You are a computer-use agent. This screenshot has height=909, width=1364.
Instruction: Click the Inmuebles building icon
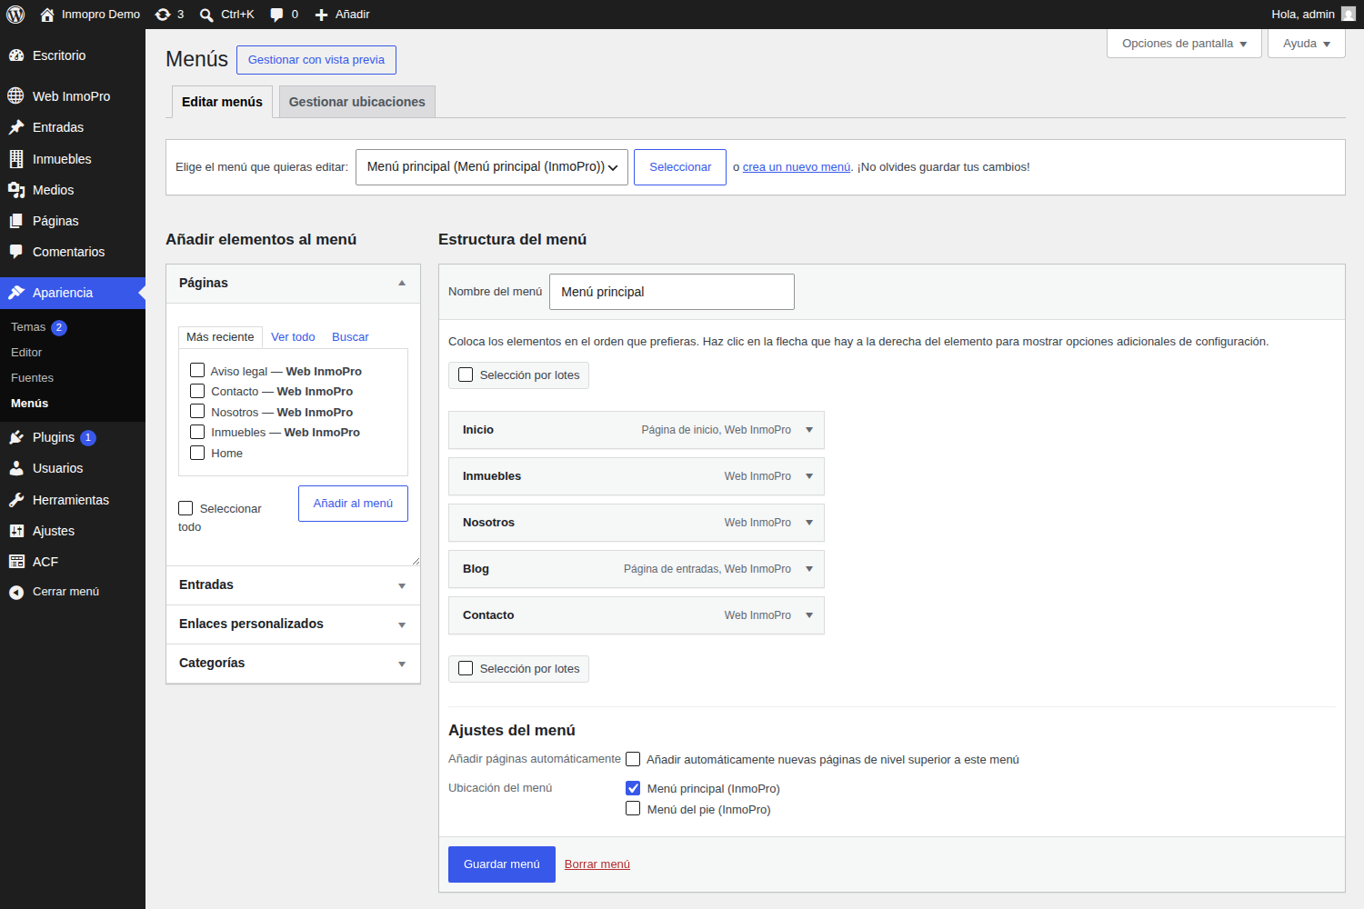(16, 159)
